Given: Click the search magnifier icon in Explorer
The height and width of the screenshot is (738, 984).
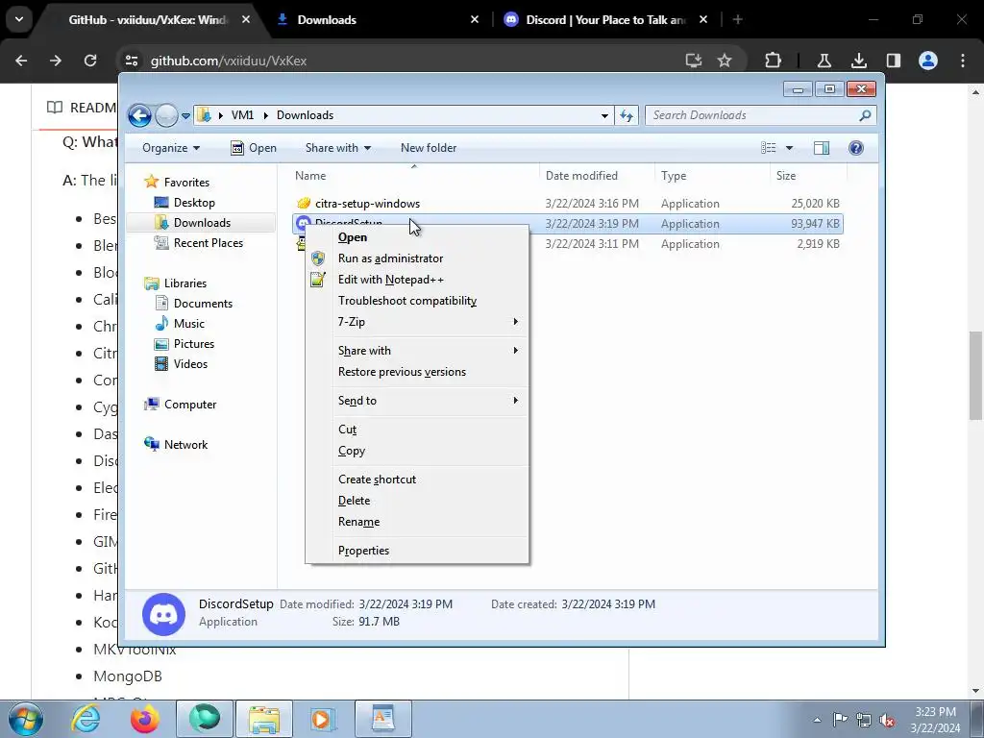Looking at the screenshot, I should (865, 115).
